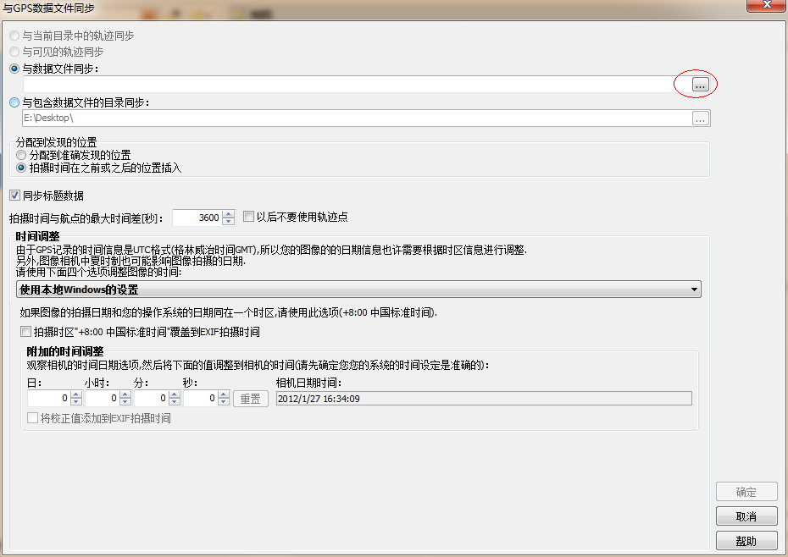Increase the 日 (day) adjustment value

click(x=76, y=394)
